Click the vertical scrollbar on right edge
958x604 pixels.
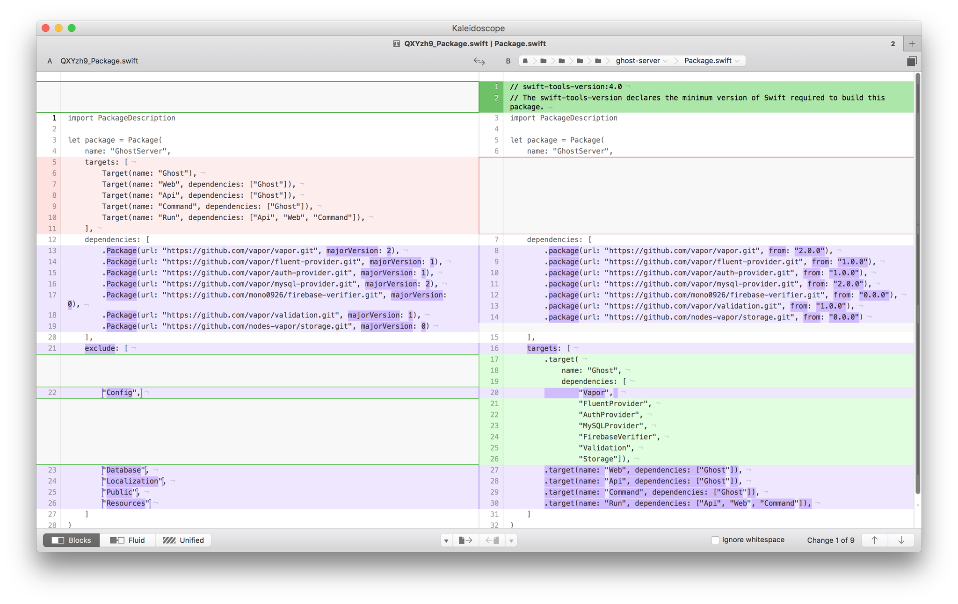tap(917, 280)
